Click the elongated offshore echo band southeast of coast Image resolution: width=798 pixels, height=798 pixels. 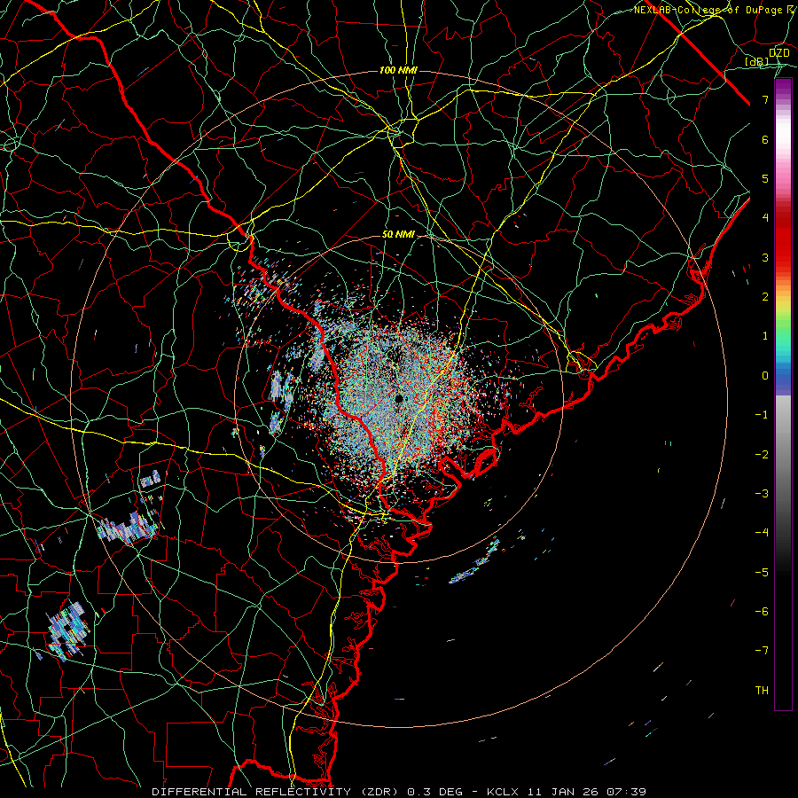pyautogui.click(x=475, y=562)
